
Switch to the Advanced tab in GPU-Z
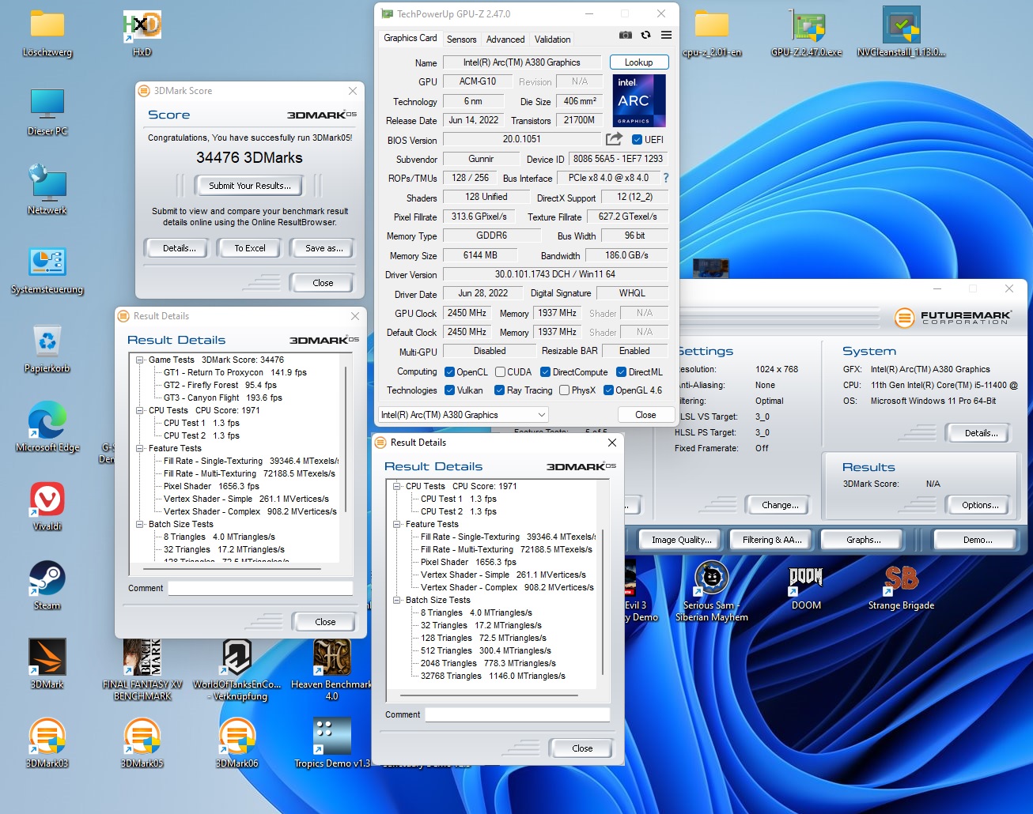click(505, 40)
